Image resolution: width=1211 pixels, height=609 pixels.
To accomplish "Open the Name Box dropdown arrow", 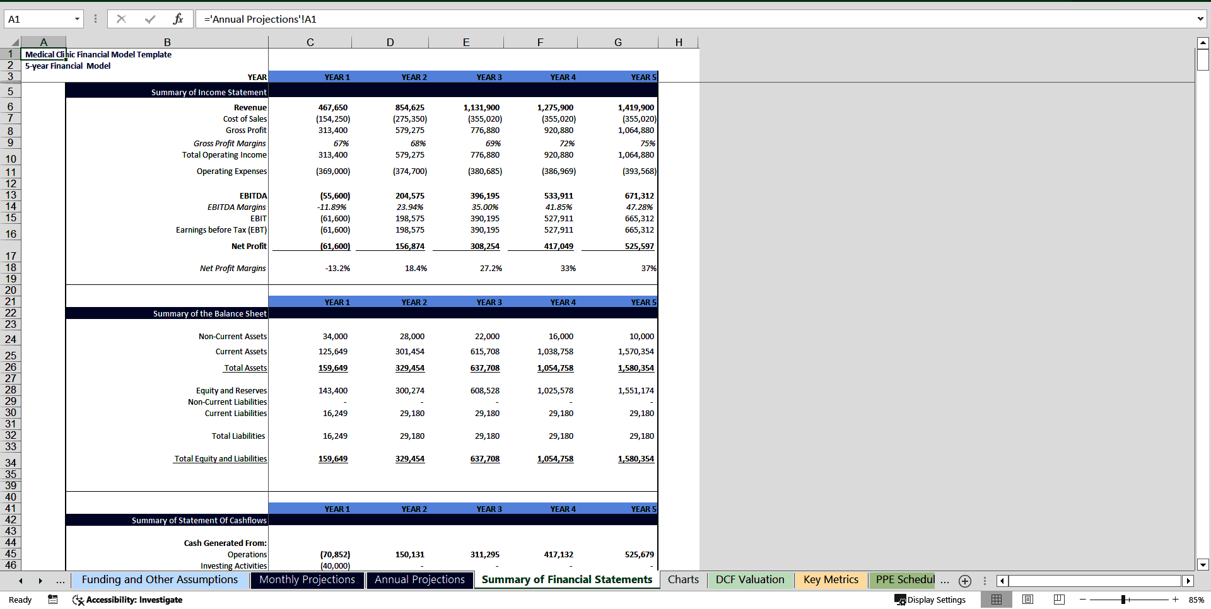I will [77, 19].
